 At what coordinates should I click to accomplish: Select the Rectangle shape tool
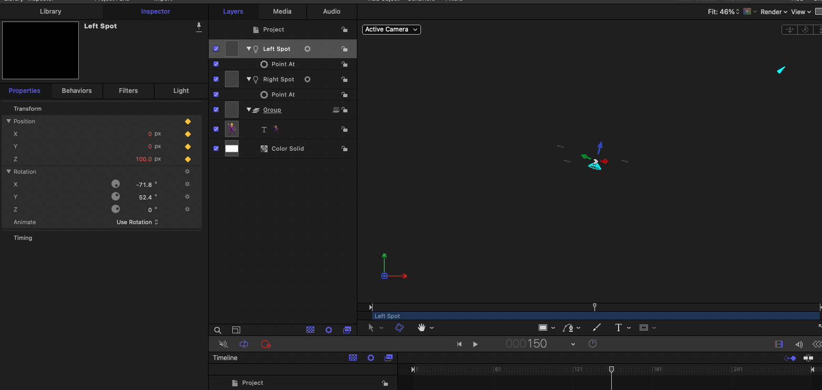(543, 328)
